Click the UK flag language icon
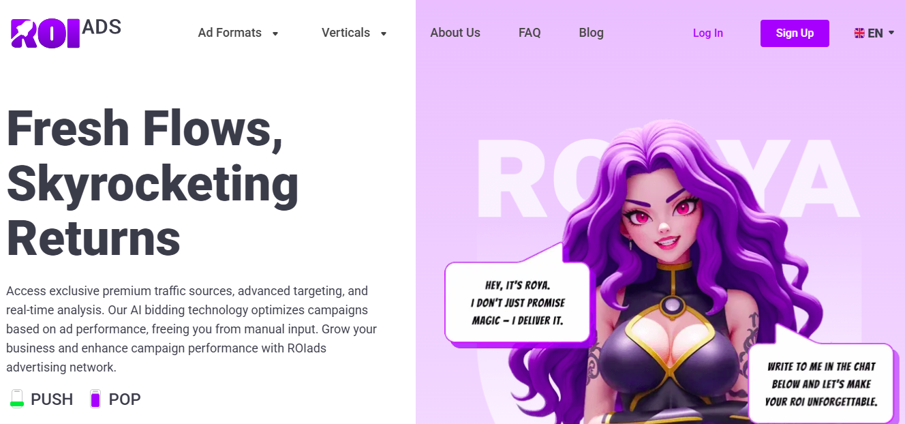This screenshot has height=424, width=905. [x=859, y=33]
